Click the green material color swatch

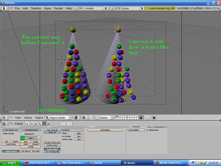[23, 138]
